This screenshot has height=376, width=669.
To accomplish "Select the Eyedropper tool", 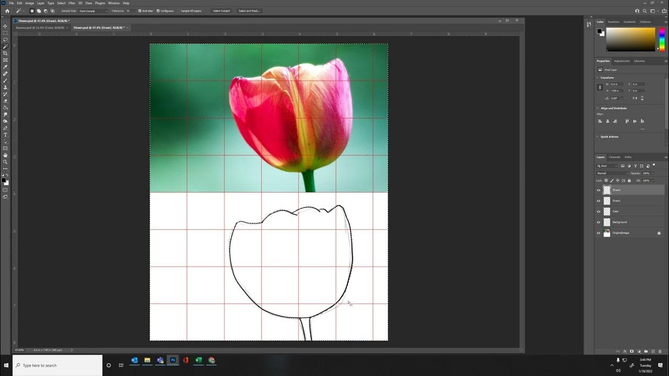I will click(x=6, y=67).
